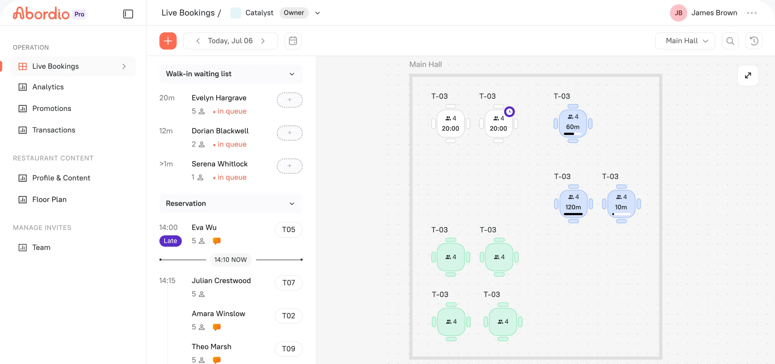The height and width of the screenshot is (364, 775).
Task: Expand floor plan to fullscreen icon
Action: [x=748, y=76]
